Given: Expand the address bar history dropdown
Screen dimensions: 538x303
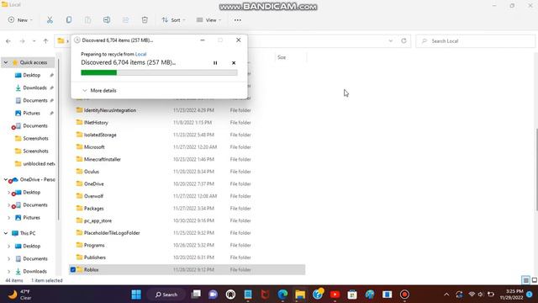Looking at the screenshot, I should click(x=390, y=41).
